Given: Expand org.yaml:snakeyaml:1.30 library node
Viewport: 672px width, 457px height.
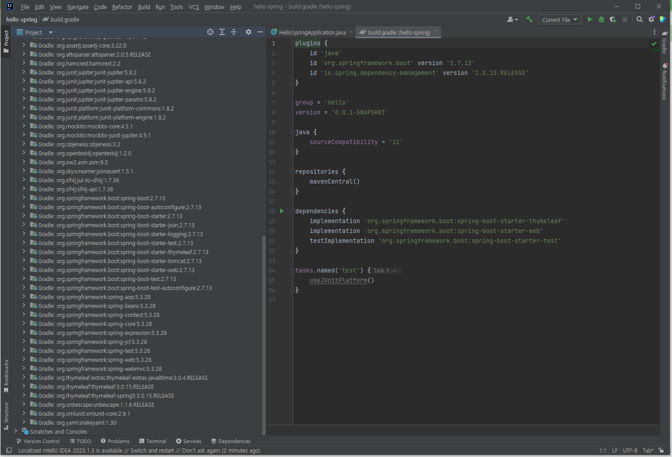Looking at the screenshot, I should 24,422.
